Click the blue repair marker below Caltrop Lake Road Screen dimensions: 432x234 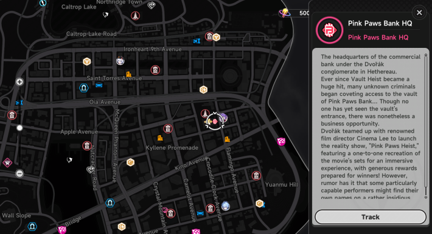[197, 41]
